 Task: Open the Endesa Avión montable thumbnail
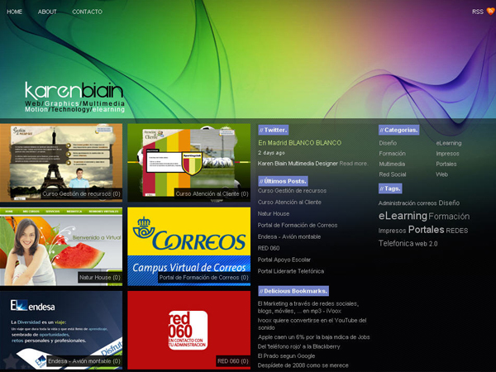(x=61, y=330)
